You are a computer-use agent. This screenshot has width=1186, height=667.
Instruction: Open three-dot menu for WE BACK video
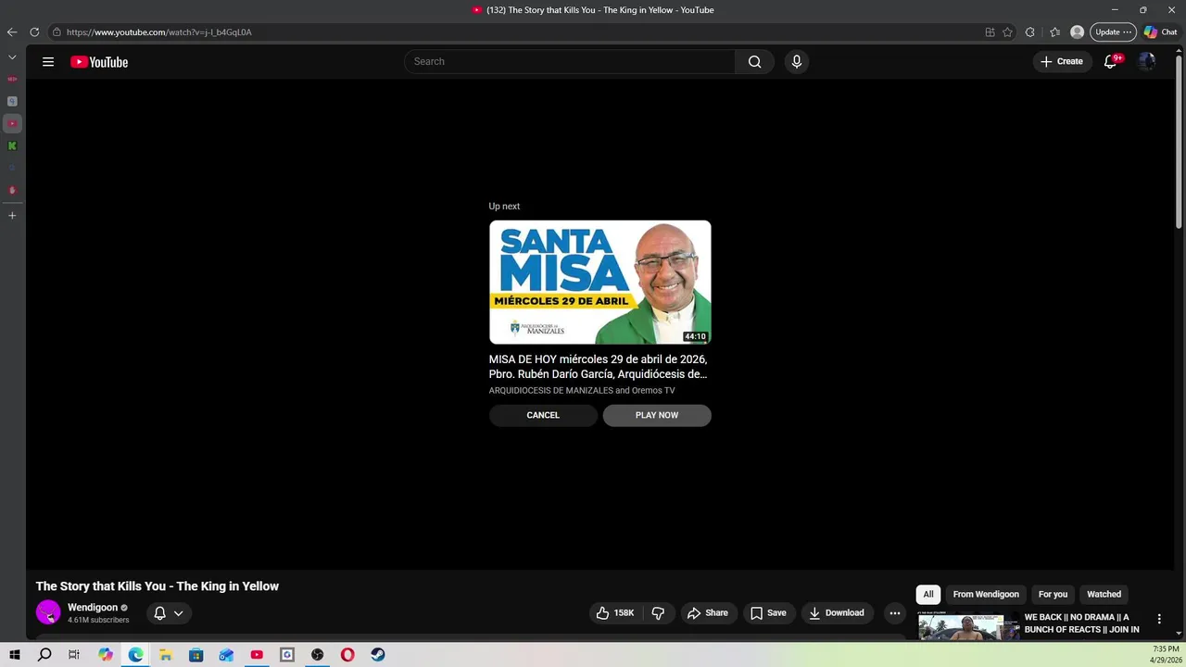(x=1159, y=619)
